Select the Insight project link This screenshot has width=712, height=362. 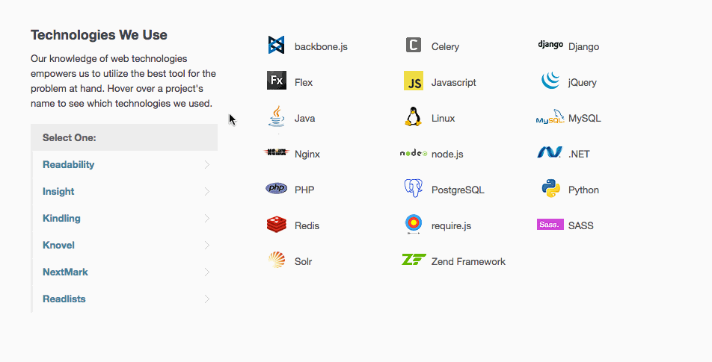click(x=58, y=192)
